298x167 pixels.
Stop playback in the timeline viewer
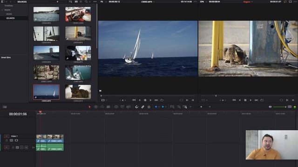coord(245,100)
